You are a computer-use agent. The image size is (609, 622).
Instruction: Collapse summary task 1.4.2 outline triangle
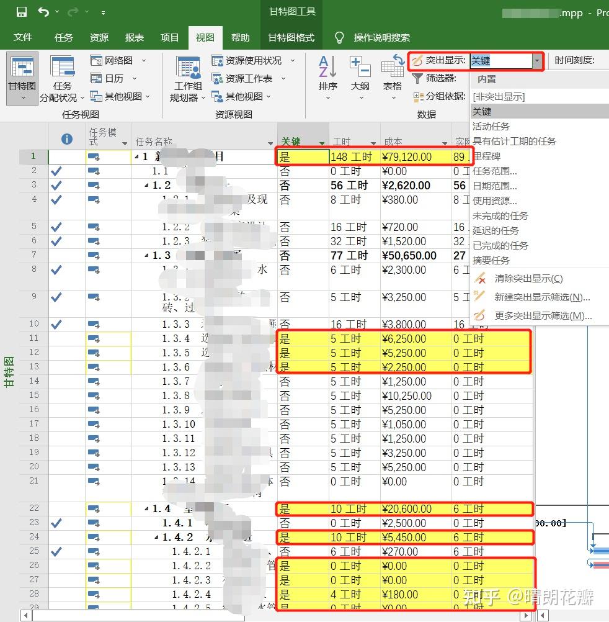point(156,538)
